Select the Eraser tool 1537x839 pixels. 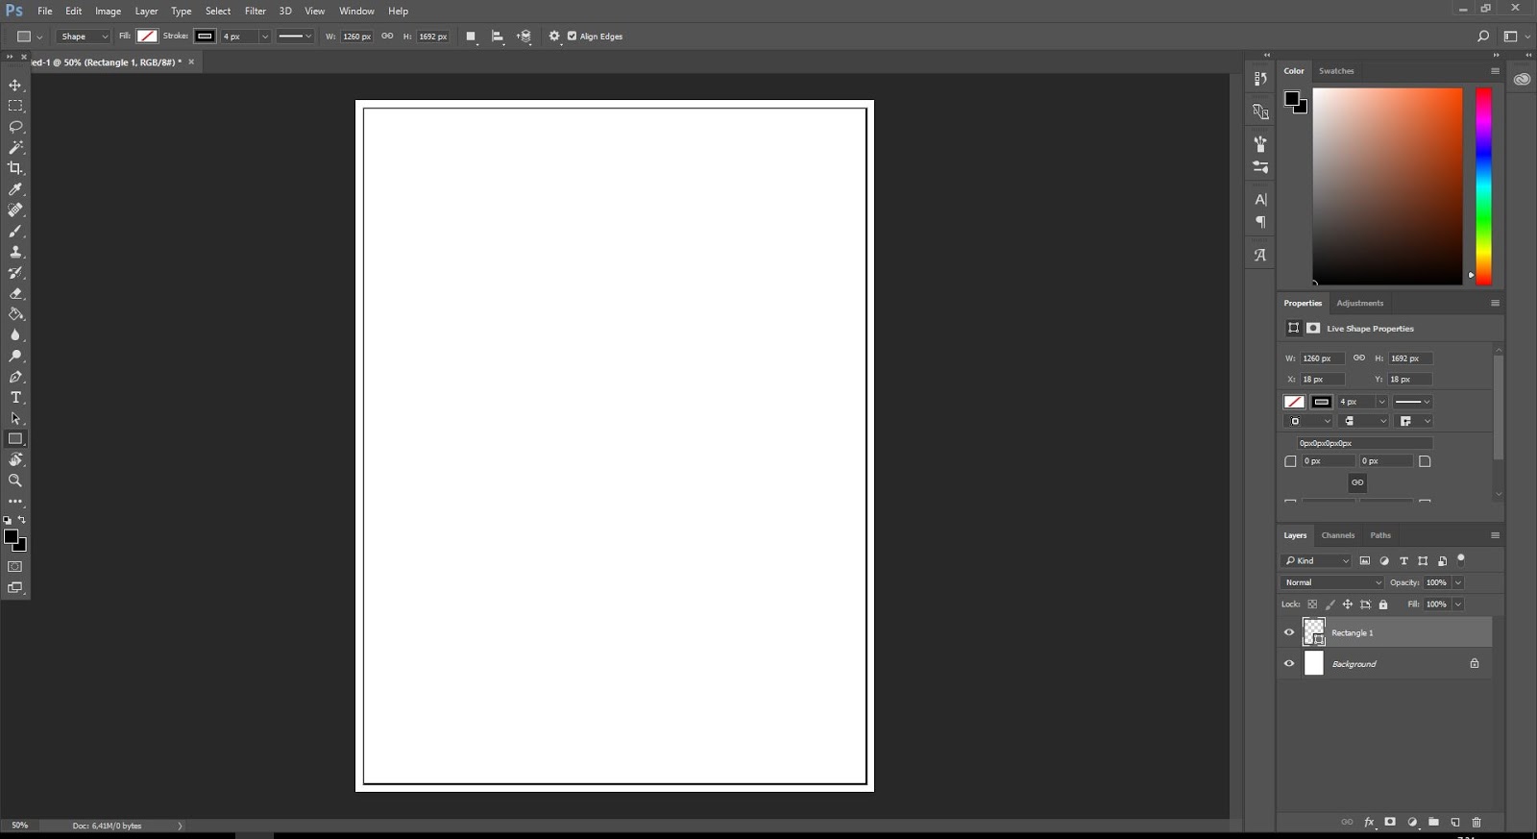point(15,293)
